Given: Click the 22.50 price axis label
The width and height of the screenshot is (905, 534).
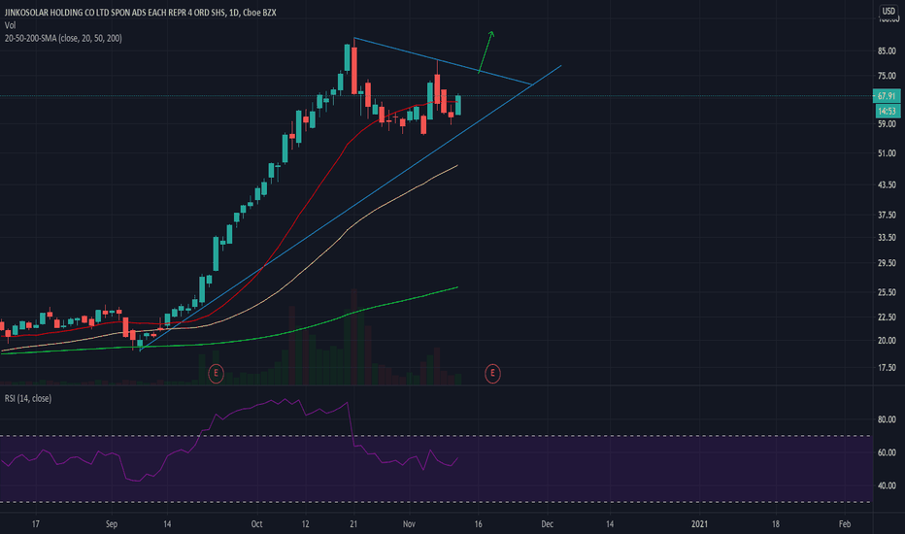Looking at the screenshot, I should (887, 317).
